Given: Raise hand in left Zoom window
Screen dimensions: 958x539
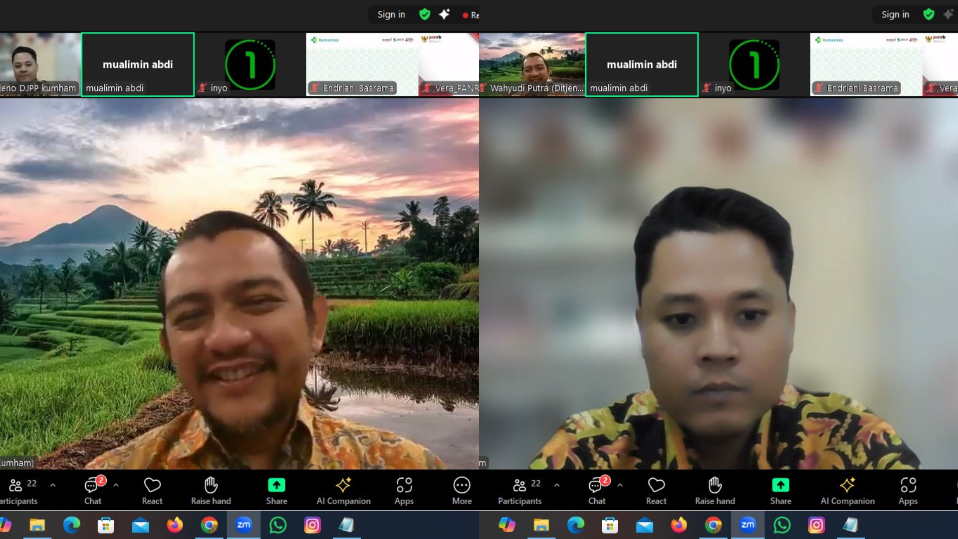Looking at the screenshot, I should click(211, 492).
